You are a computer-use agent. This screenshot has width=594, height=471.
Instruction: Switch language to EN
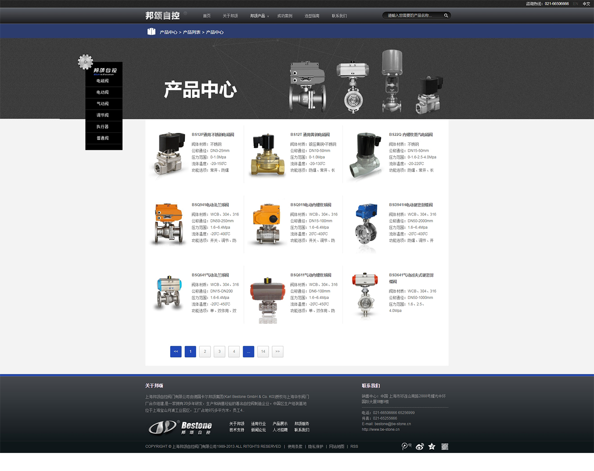(575, 4)
